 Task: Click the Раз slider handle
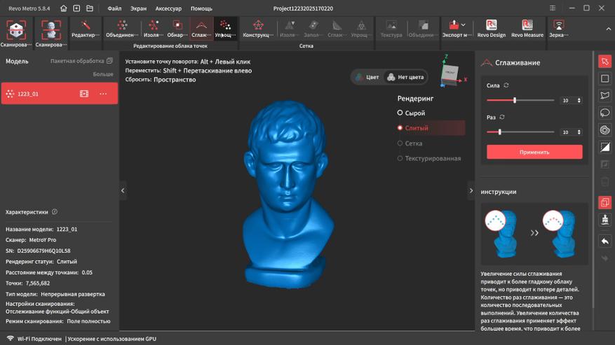click(x=500, y=132)
